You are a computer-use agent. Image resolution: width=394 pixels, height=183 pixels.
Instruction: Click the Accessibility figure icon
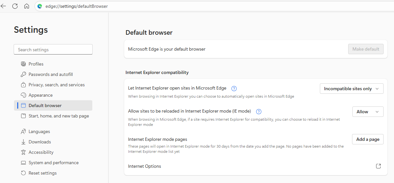[x=23, y=152]
